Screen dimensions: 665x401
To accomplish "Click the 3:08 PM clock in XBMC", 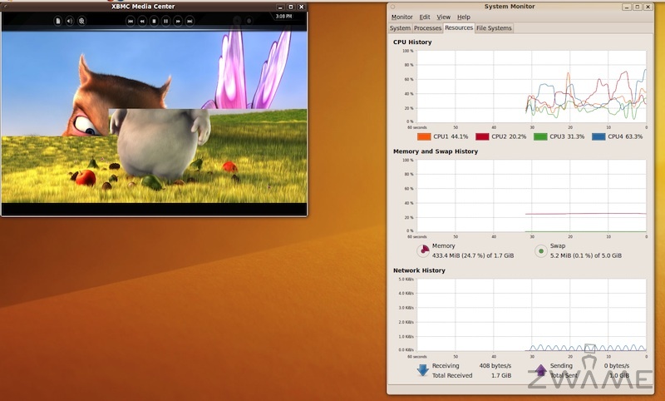I will tap(283, 17).
